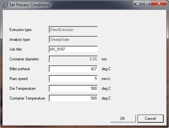
Task: Click the Die Temperature input field
Action: click(x=73, y=88)
